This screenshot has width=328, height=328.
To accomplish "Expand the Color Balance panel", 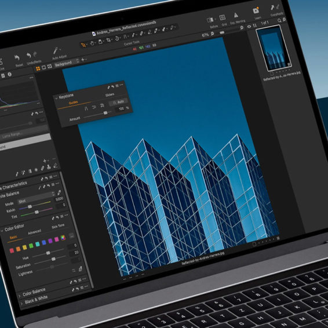I will [x=20, y=296].
